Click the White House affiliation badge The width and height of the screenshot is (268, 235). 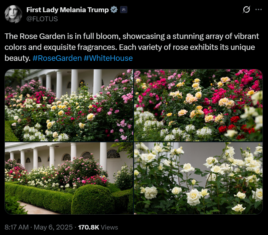(124, 10)
